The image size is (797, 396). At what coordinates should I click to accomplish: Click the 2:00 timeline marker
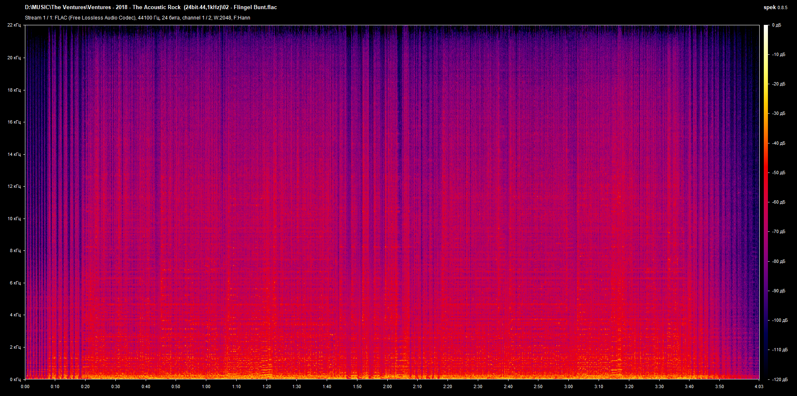coord(386,386)
